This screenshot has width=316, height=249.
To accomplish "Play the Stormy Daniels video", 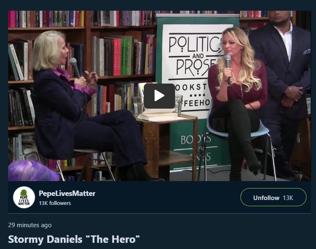I will coord(159,96).
